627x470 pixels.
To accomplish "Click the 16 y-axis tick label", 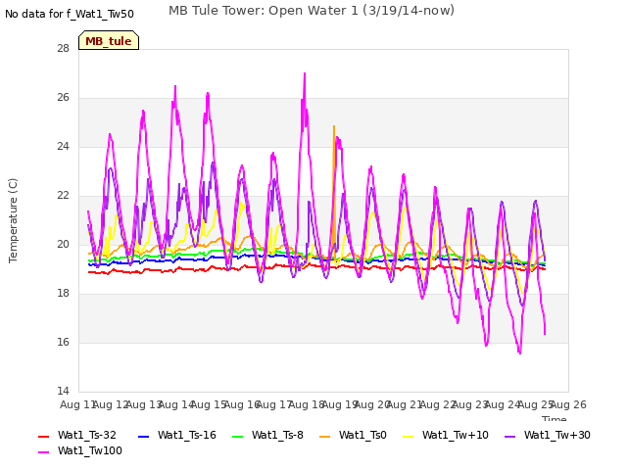I will pyautogui.click(x=63, y=342).
